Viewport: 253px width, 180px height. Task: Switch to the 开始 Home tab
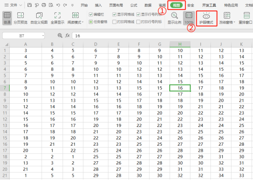click(84, 5)
